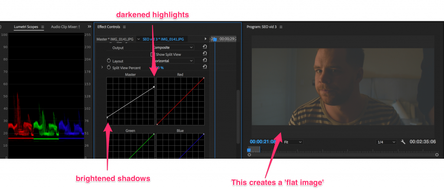Open the Output Composite dropdown
The image size is (444, 189).
tap(172, 48)
